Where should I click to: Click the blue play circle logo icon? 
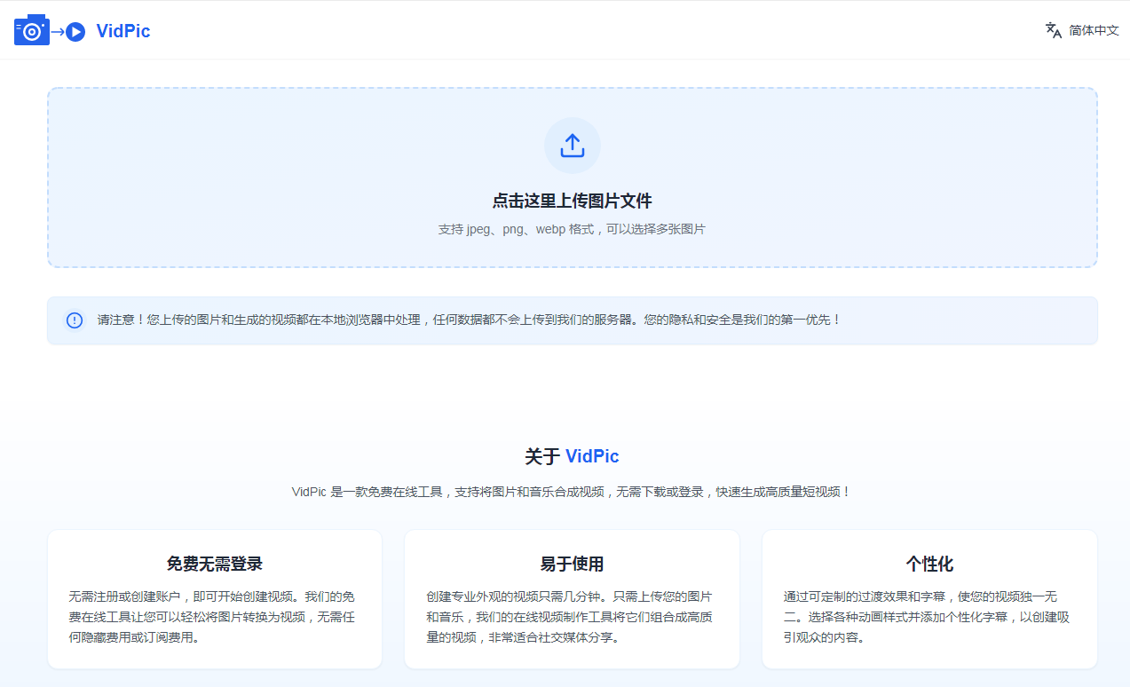75,32
